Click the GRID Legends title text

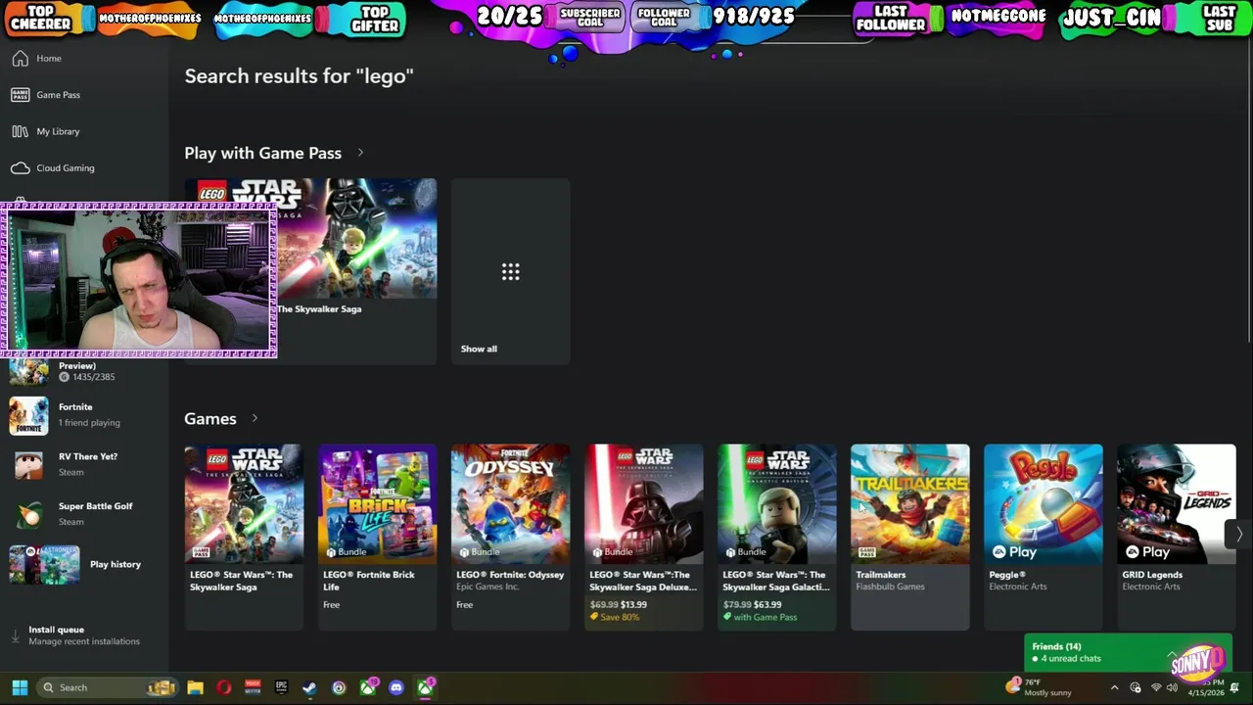pos(1152,575)
